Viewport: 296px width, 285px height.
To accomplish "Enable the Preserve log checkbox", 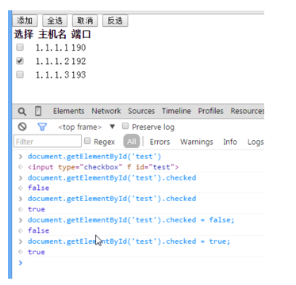I will [x=125, y=127].
